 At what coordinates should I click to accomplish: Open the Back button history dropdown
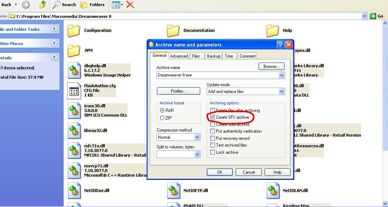pyautogui.click(x=16, y=4)
